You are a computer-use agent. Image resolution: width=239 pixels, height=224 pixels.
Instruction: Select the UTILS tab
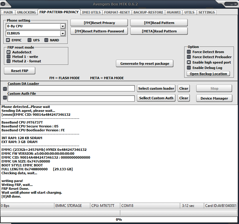pyautogui.click(x=189, y=12)
